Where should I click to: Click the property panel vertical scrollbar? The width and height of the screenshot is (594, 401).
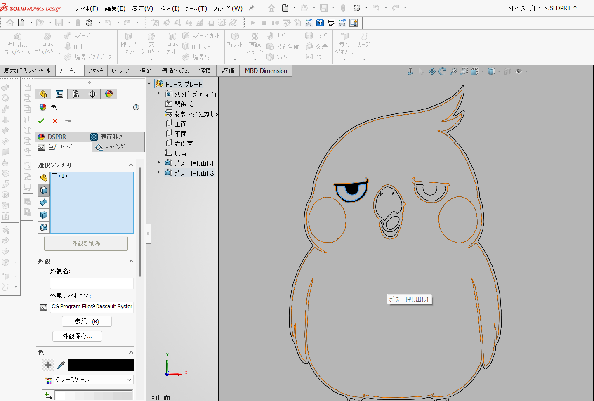[140, 222]
